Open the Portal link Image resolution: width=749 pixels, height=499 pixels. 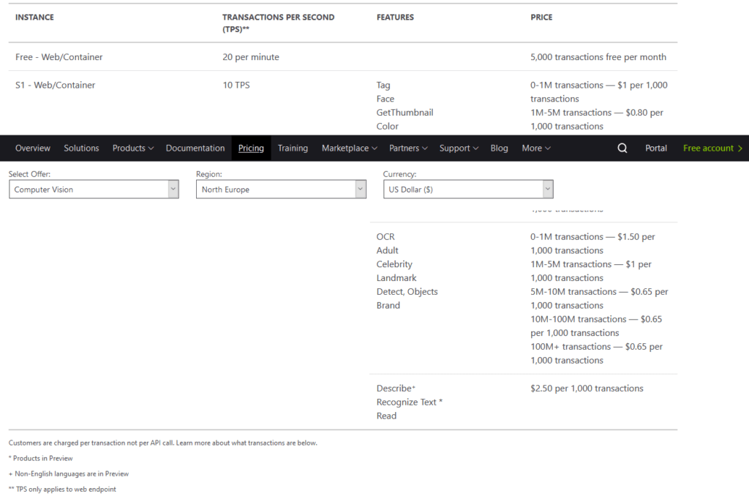pyautogui.click(x=656, y=148)
